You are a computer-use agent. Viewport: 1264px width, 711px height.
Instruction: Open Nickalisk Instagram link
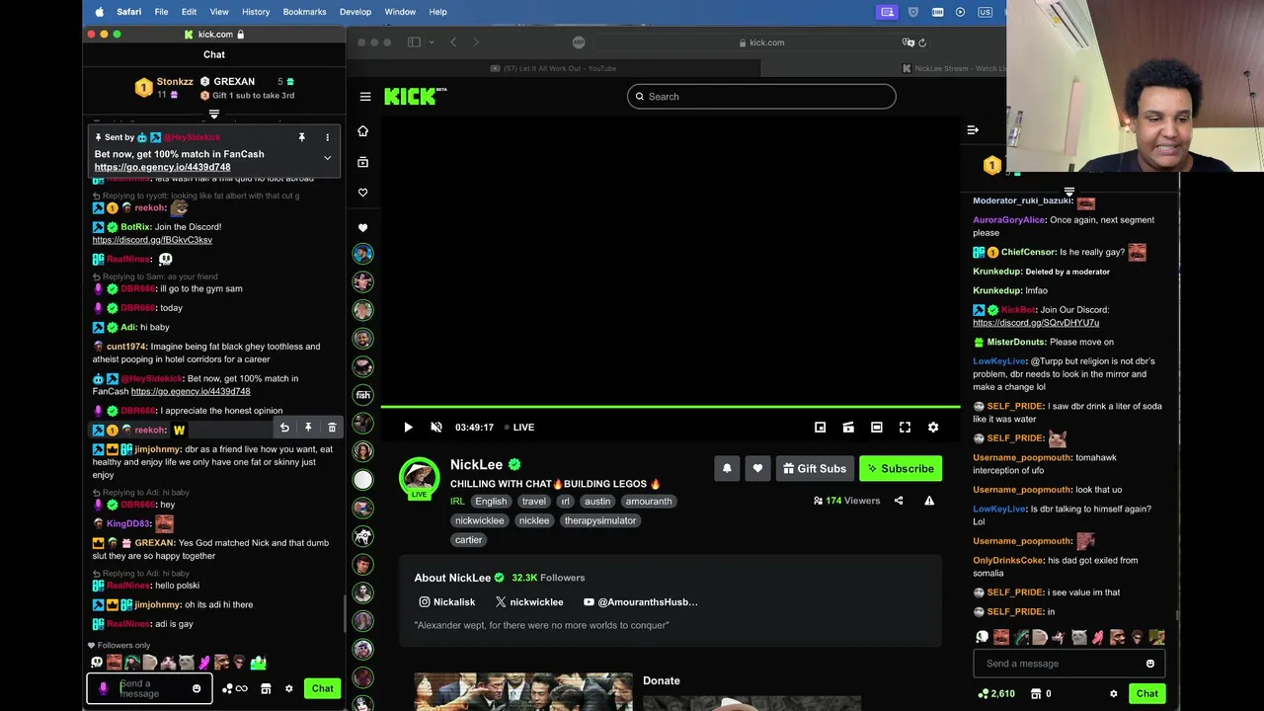coord(447,602)
